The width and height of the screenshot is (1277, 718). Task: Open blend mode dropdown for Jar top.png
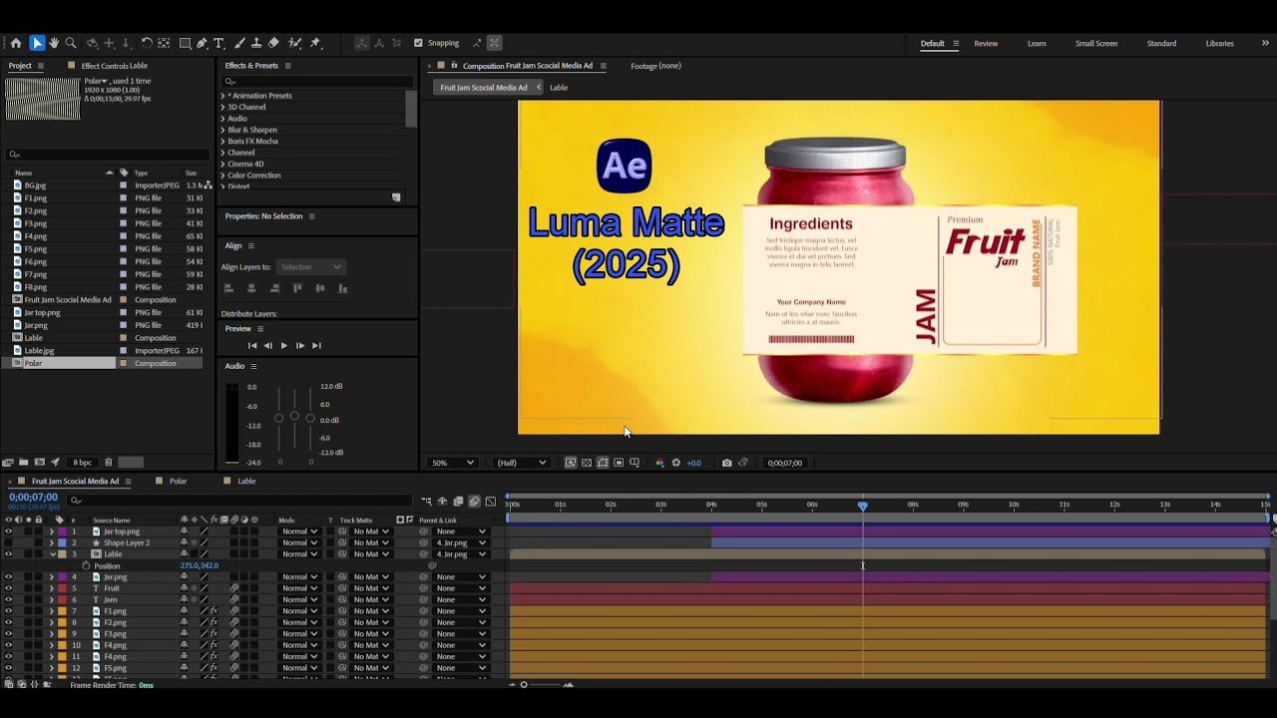[299, 532]
